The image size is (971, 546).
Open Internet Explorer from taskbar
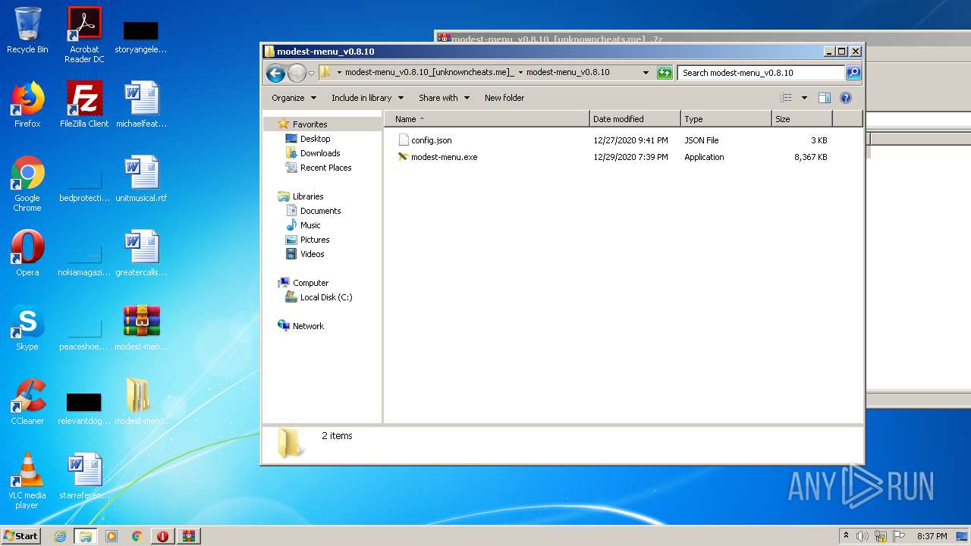pos(60,536)
